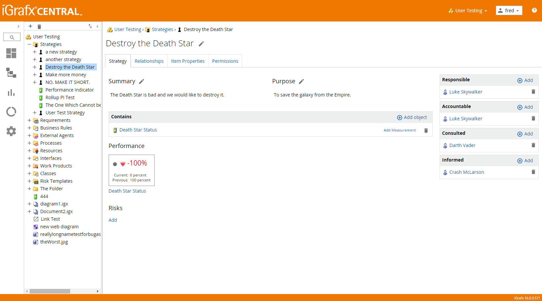Screen dimensions: 542x301
Task: Open the search icon in left sidebar
Action: 12,37
